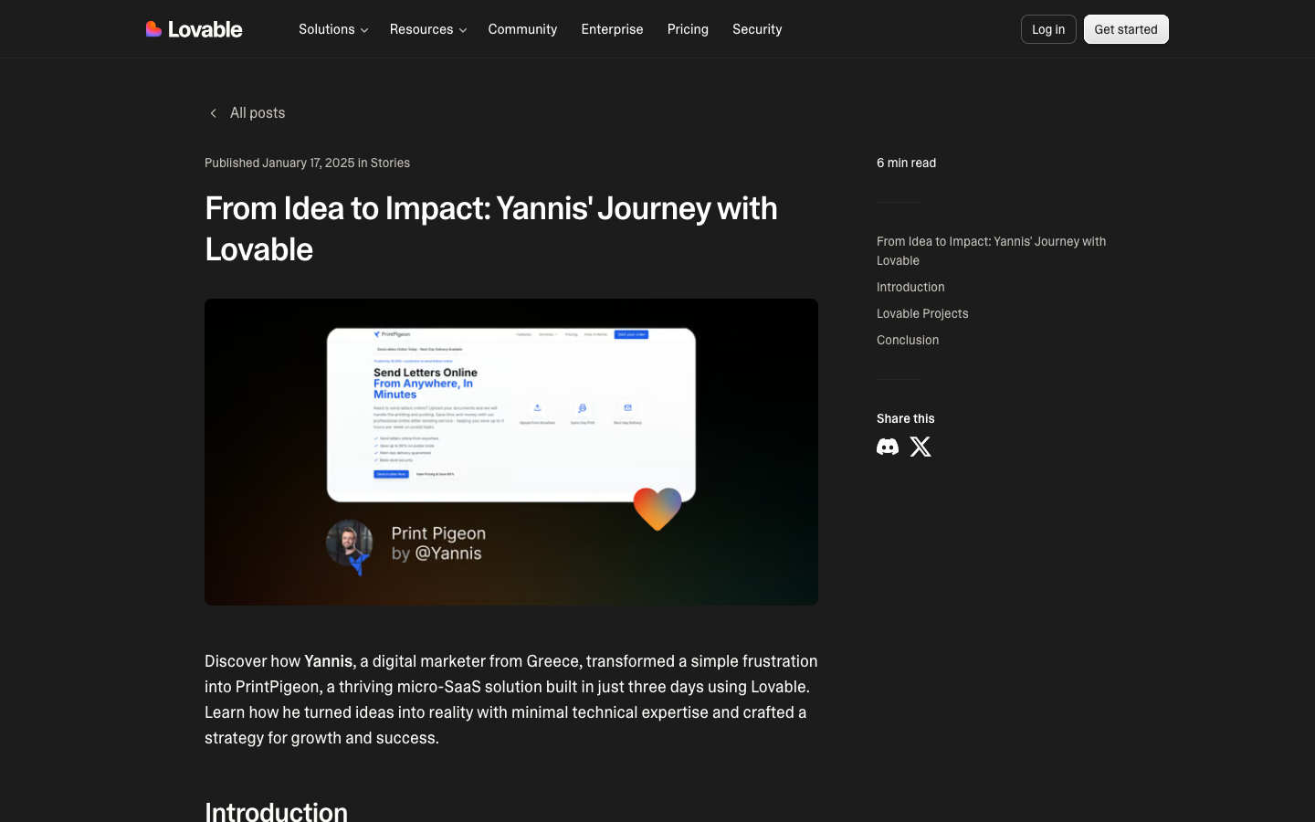Click the back arrow beside All posts
Screen dimensions: 1315x822
(x=214, y=113)
